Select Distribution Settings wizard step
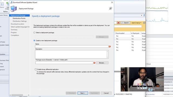 [19, 21]
